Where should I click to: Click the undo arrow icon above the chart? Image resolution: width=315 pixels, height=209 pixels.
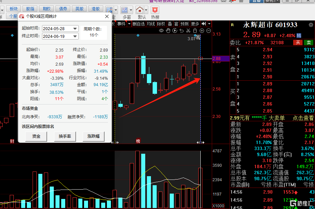(182, 30)
